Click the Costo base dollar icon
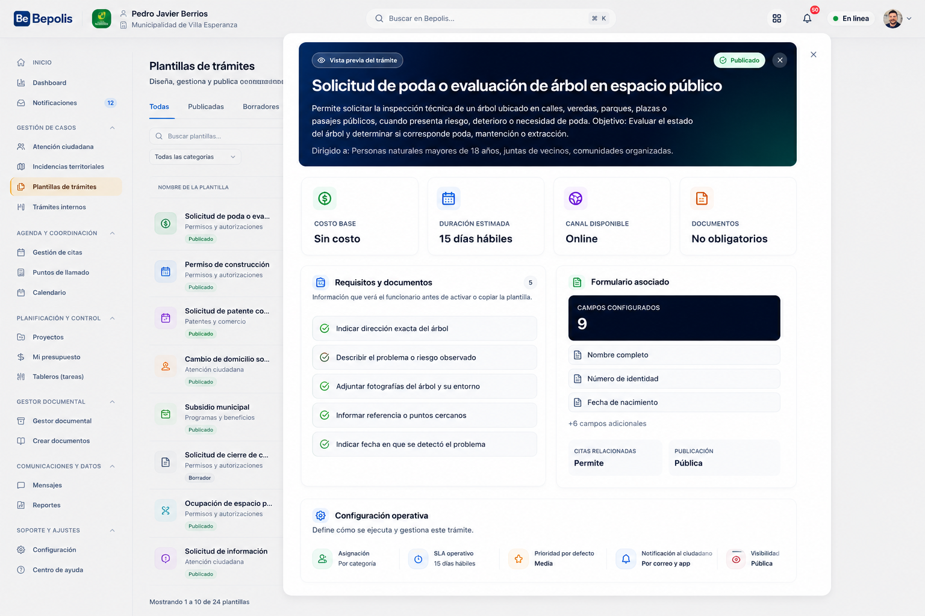 pyautogui.click(x=325, y=199)
